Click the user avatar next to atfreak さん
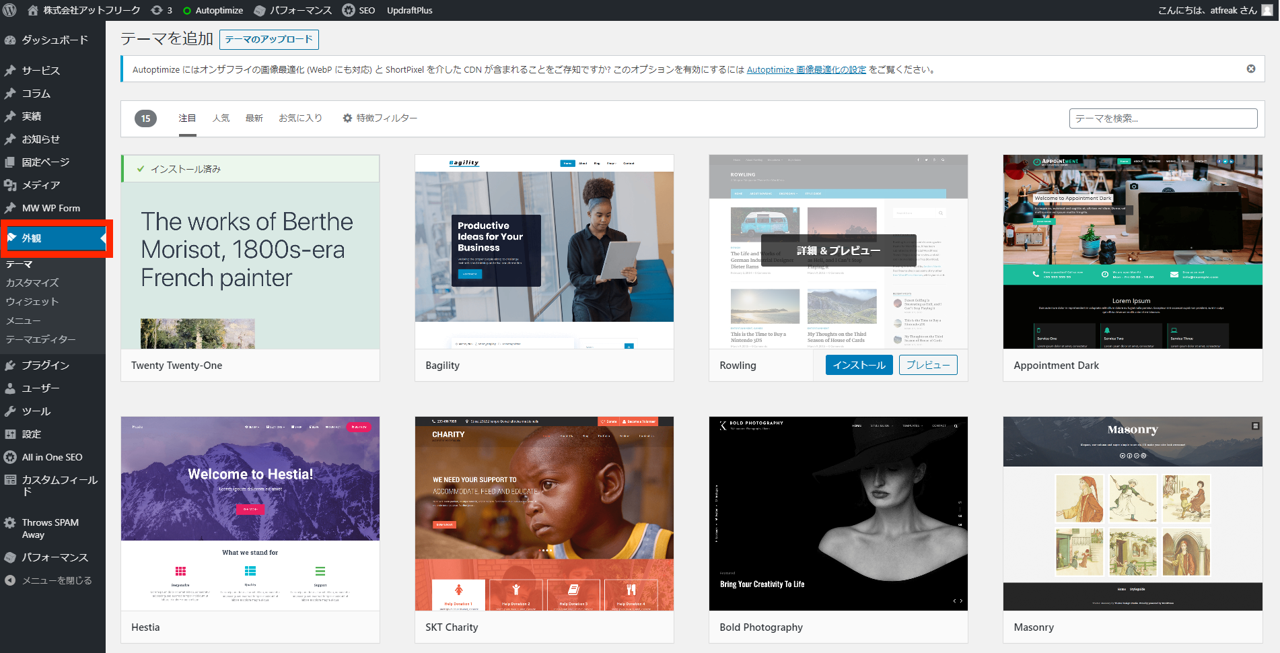The height and width of the screenshot is (653, 1280). click(1267, 10)
